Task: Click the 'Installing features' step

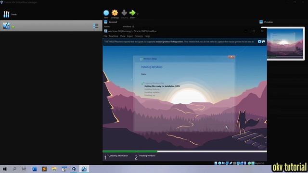Action: [x=152, y=89]
